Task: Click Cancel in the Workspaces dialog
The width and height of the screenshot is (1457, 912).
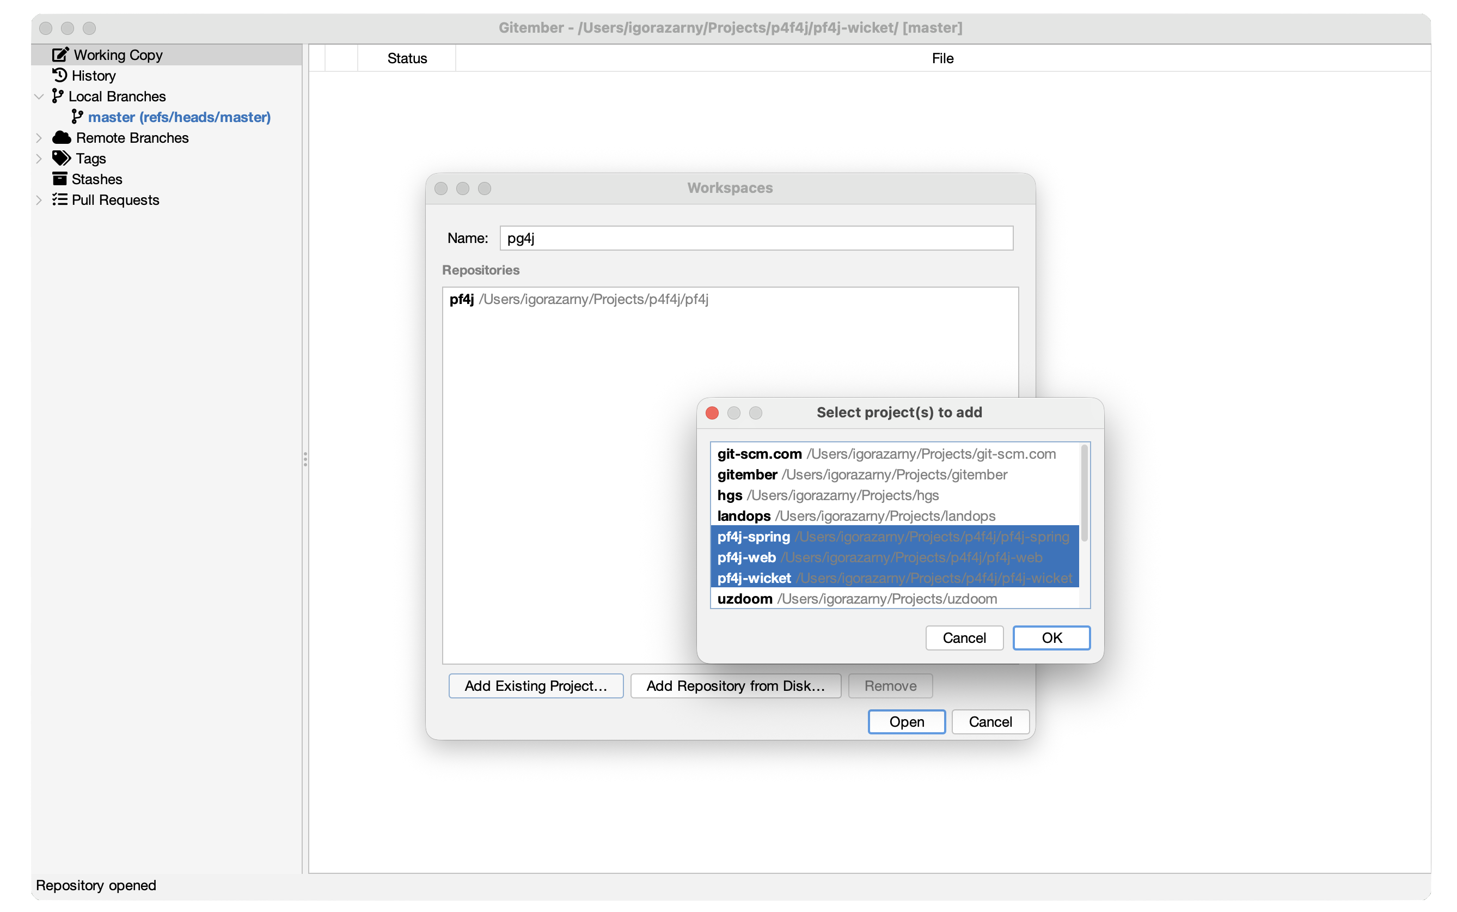Action: [x=990, y=722]
